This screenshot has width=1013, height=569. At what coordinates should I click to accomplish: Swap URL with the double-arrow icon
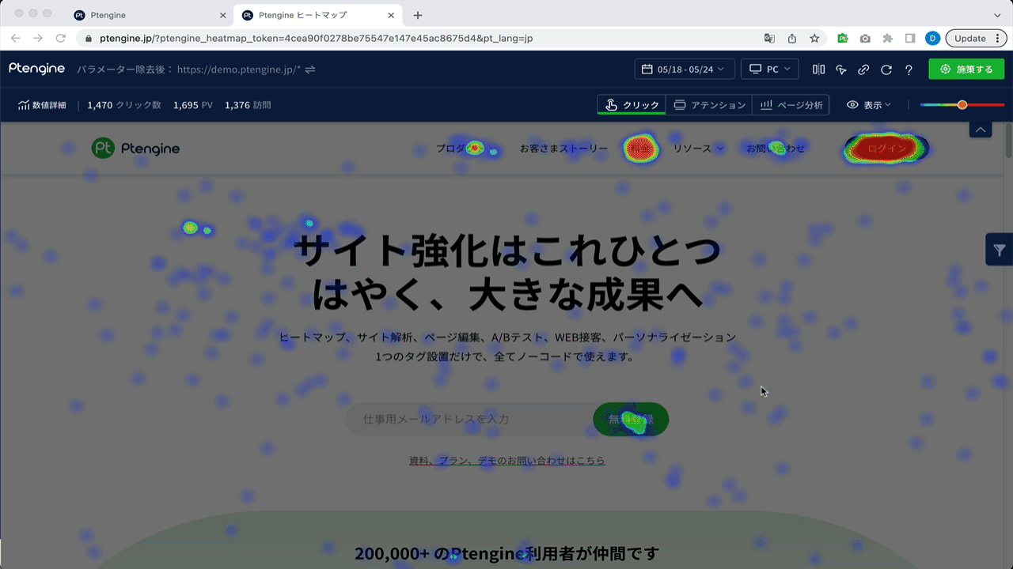310,70
